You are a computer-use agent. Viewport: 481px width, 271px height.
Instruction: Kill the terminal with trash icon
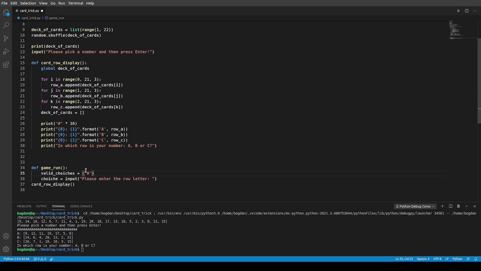[458, 206]
